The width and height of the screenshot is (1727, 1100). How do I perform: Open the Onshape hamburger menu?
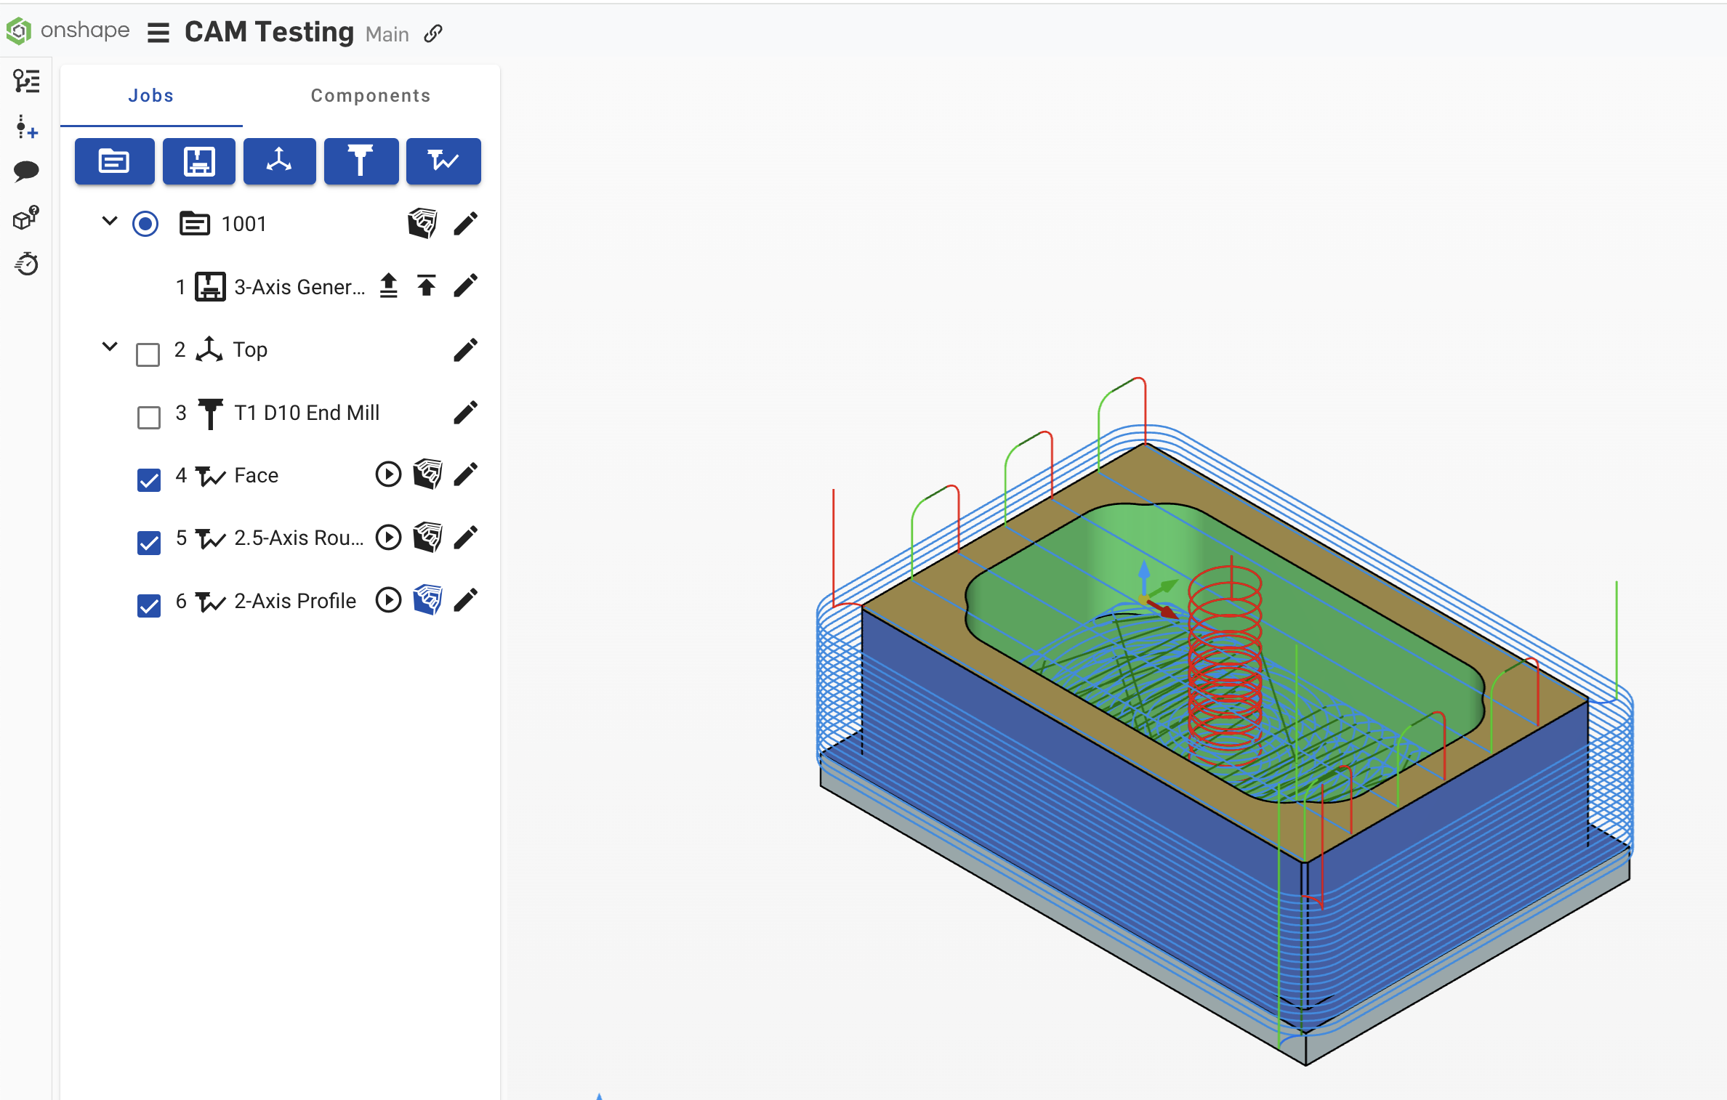point(158,33)
